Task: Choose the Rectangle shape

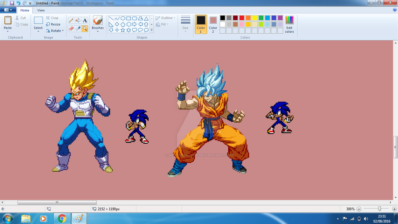Action: [x=129, y=18]
